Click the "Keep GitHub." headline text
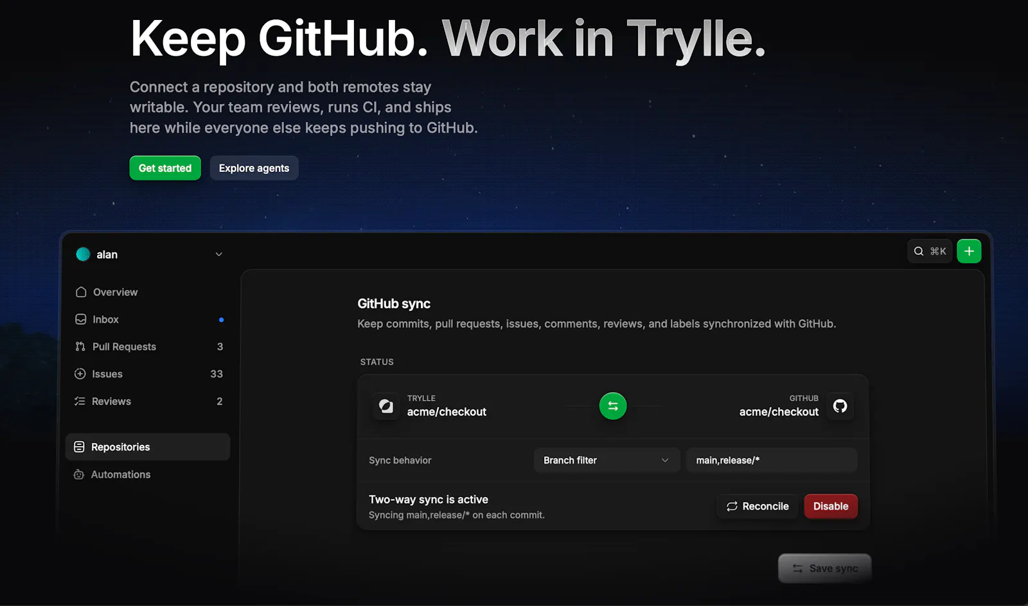 tap(279, 39)
